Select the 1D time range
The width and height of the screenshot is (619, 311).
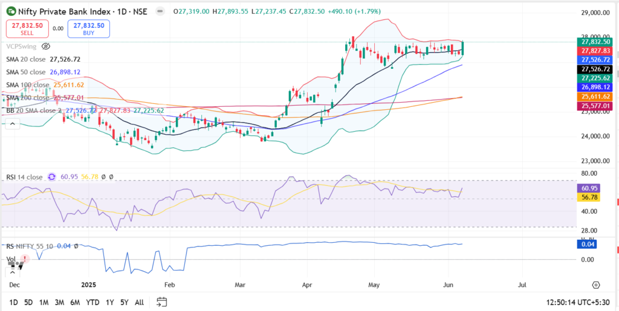tap(13, 303)
